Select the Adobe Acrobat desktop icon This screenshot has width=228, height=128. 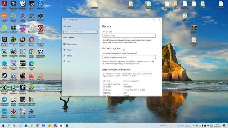5,6
